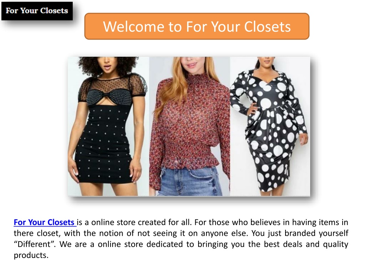The width and height of the screenshot is (365, 274).
Task: Click the phrase "best deals and quality"
Action: tap(306, 244)
